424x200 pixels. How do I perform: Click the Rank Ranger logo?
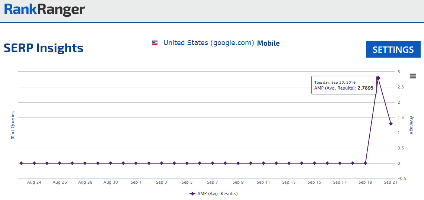(45, 10)
